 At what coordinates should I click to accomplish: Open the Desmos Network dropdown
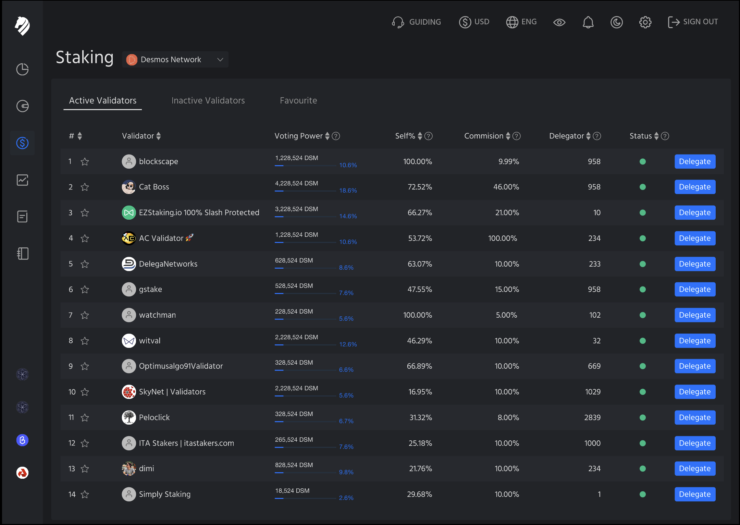pyautogui.click(x=175, y=59)
